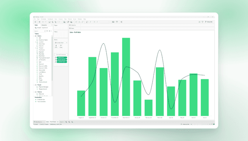Click the Save icon in toolbar
Viewport: 248px width, 141px height.
click(x=50, y=22)
